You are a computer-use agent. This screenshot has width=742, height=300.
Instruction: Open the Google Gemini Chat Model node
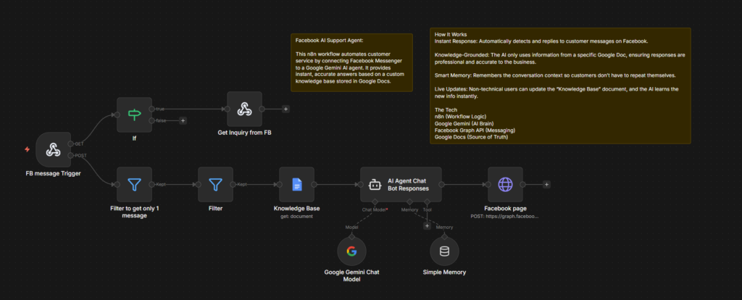tap(351, 251)
